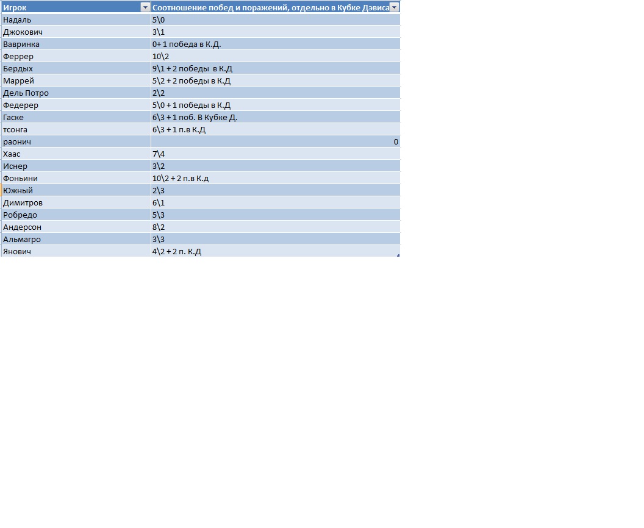Screen dimensions: 644x528
Task: Click Дель Потро's score cell 2\2
Action: [x=275, y=93]
